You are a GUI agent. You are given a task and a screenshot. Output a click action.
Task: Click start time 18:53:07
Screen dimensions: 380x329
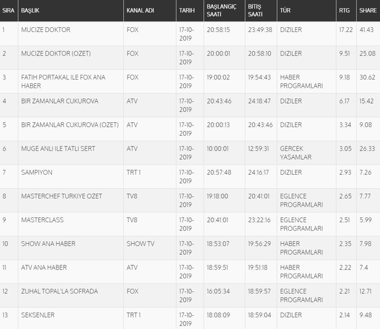(218, 244)
